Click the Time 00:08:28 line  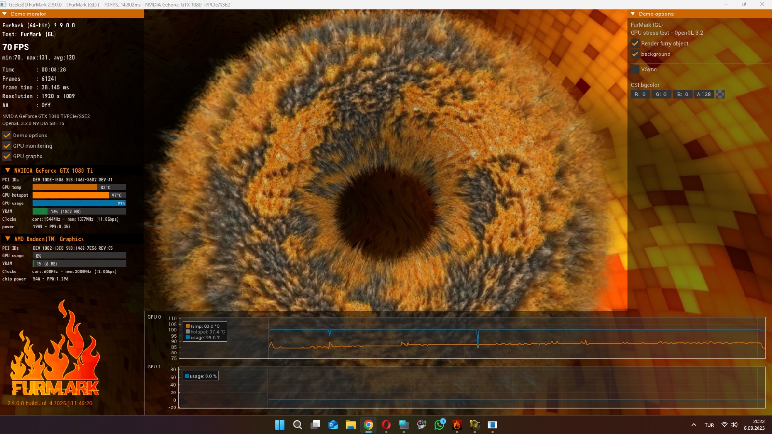coord(34,70)
